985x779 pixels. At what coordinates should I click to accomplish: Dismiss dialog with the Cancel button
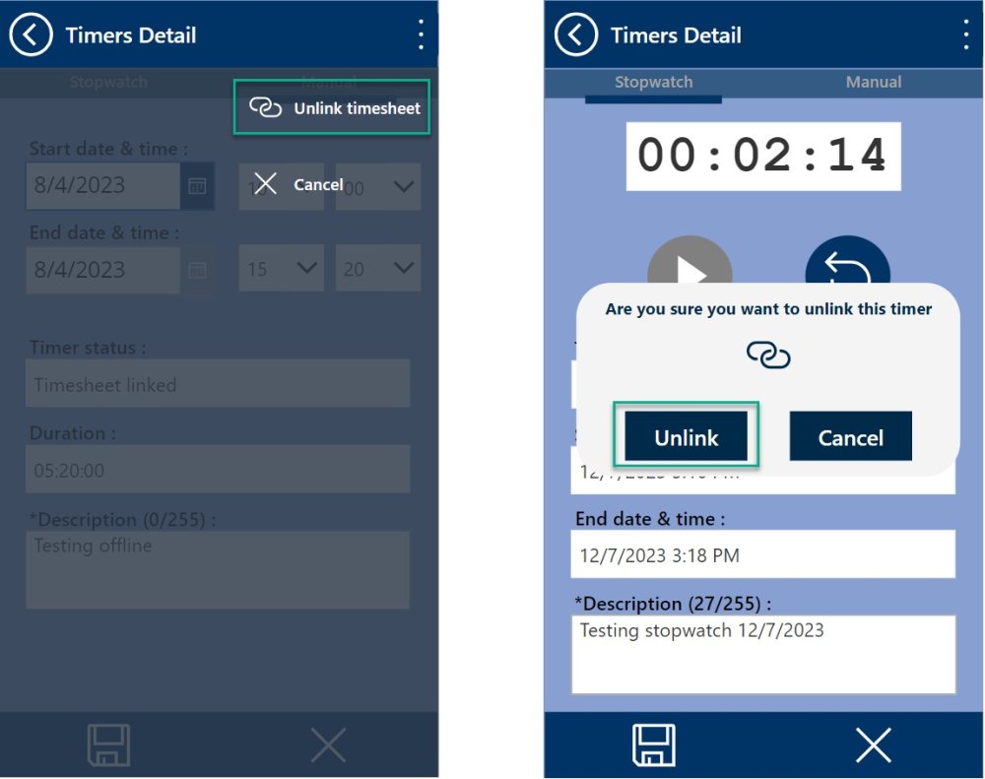(851, 436)
